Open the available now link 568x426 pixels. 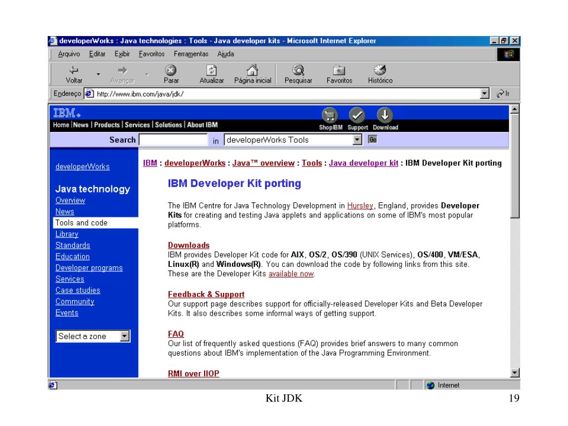point(291,274)
